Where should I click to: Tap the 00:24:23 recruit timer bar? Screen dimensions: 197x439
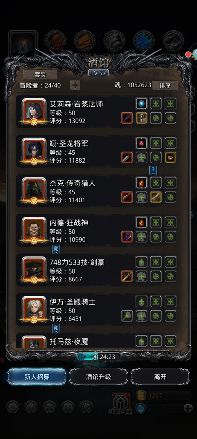(99, 357)
